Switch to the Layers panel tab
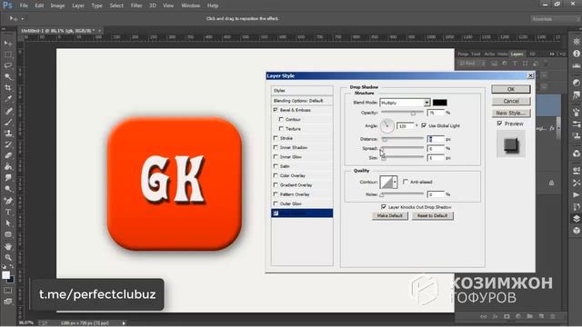The width and height of the screenshot is (582, 327). coord(517,54)
